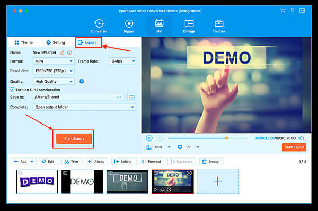Switch to the Theme tab

tap(24, 42)
